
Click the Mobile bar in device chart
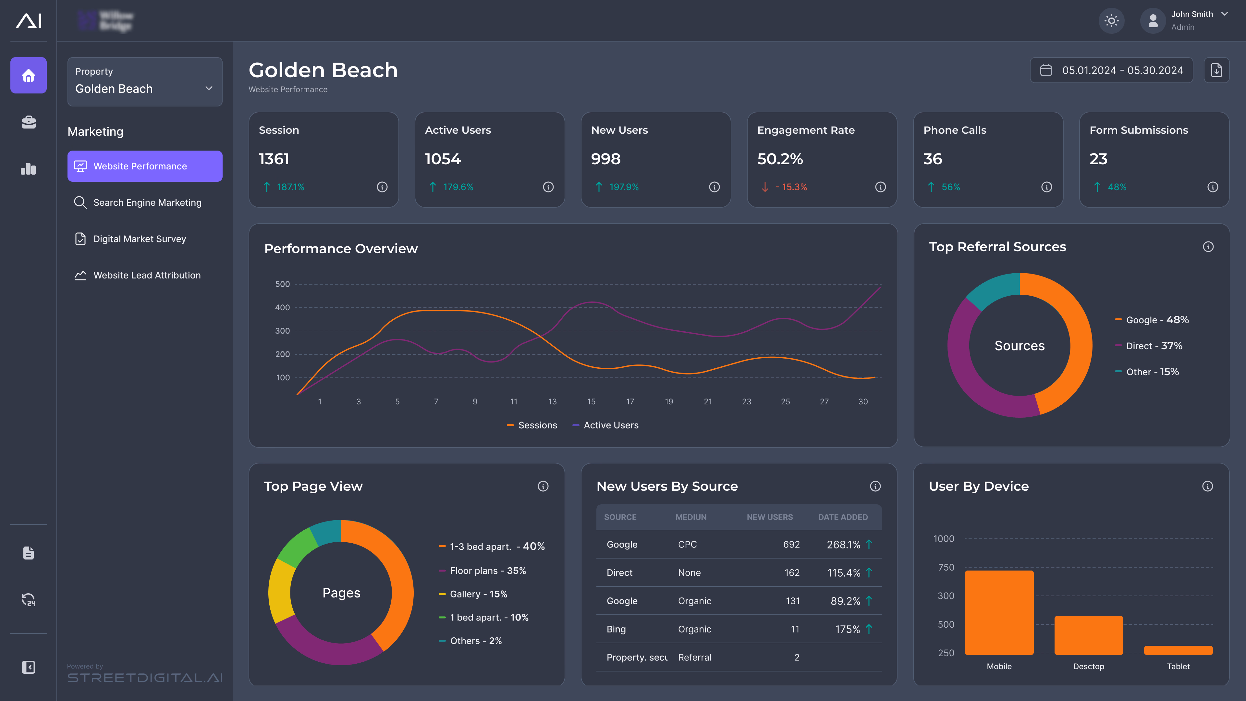[x=999, y=612]
